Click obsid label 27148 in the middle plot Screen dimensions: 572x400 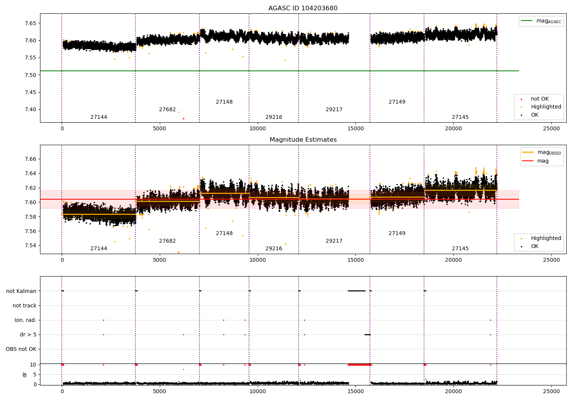(x=224, y=234)
